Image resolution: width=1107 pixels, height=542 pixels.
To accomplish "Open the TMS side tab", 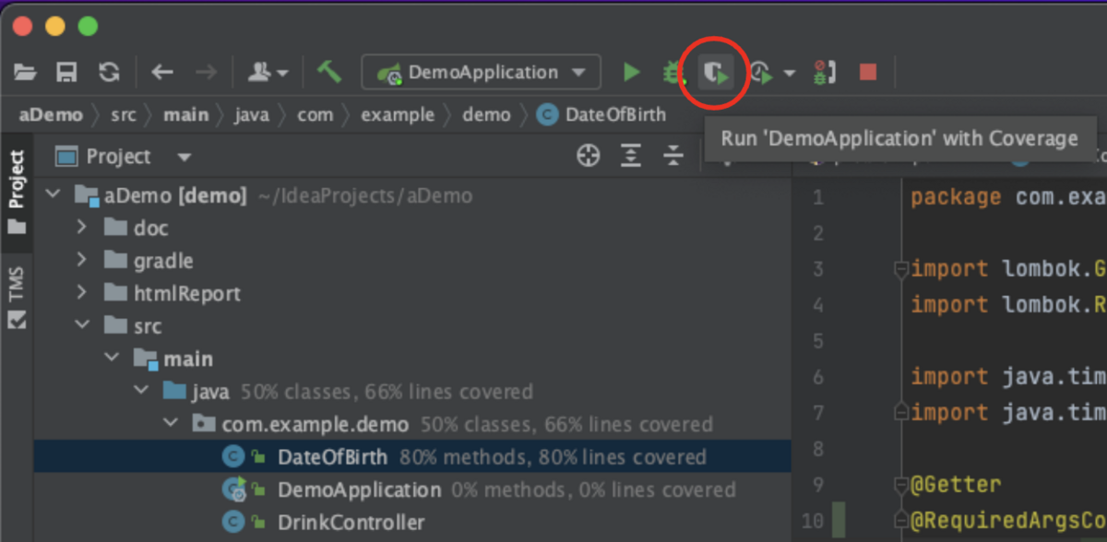I will point(18,297).
